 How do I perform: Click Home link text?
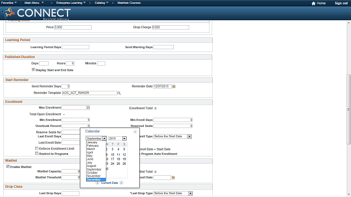click(321, 3)
